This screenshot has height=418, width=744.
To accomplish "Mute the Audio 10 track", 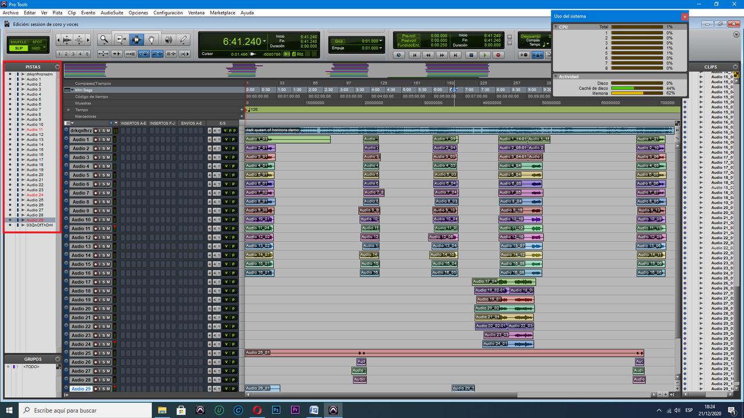I will (x=108, y=219).
